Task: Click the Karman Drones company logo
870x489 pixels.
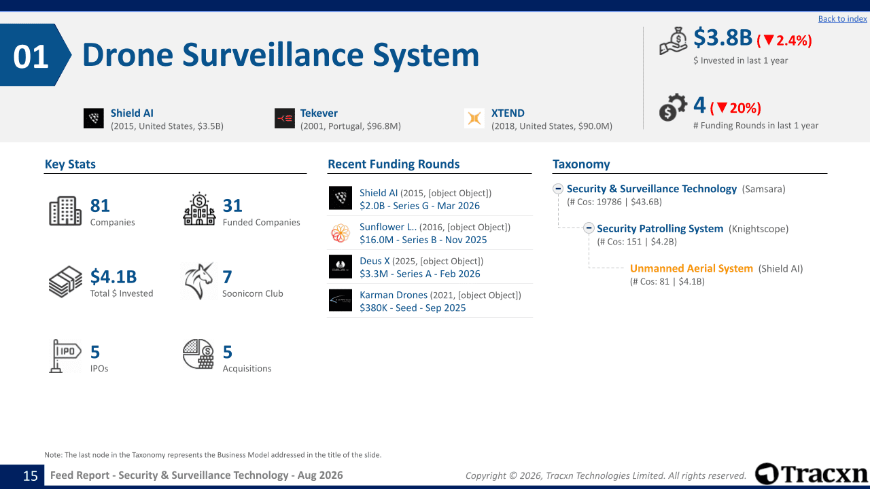Action: [x=341, y=300]
